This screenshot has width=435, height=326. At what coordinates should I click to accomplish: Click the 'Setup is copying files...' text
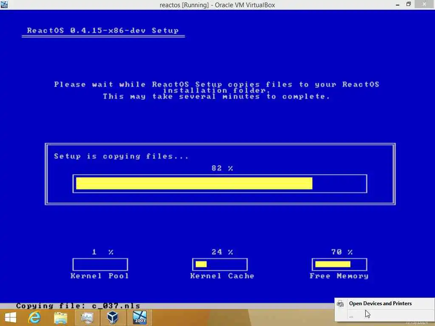point(121,156)
